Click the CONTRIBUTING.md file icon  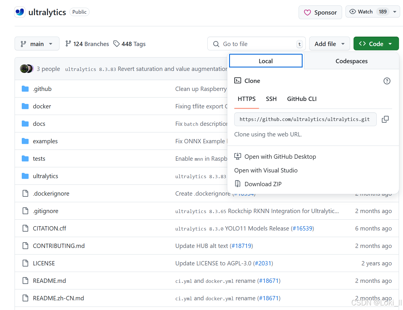pos(25,246)
